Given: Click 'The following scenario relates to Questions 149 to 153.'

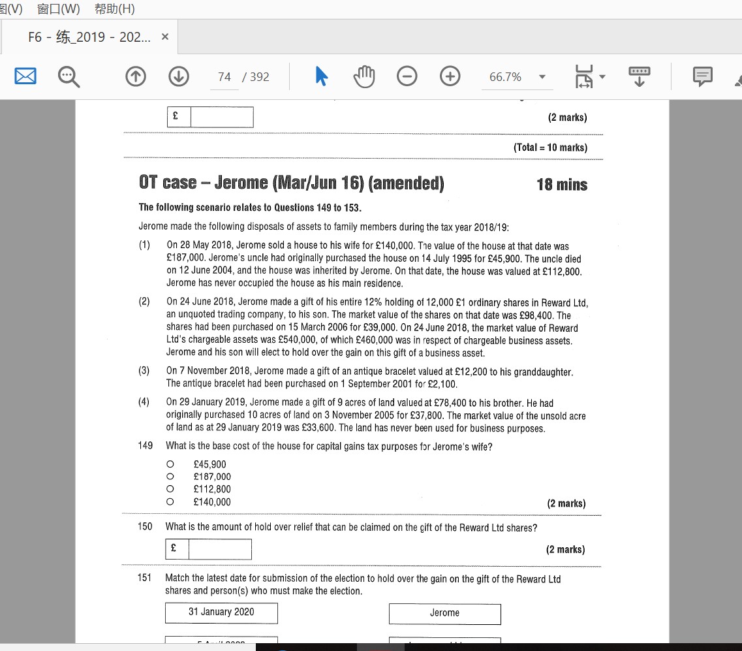Looking at the screenshot, I should click(x=250, y=208).
